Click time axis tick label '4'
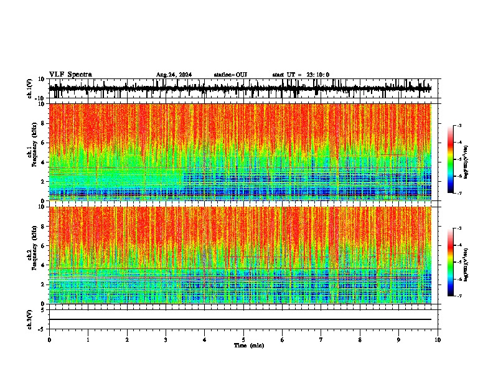Image resolution: width=493 pixels, height=381 pixels. [x=205, y=340]
